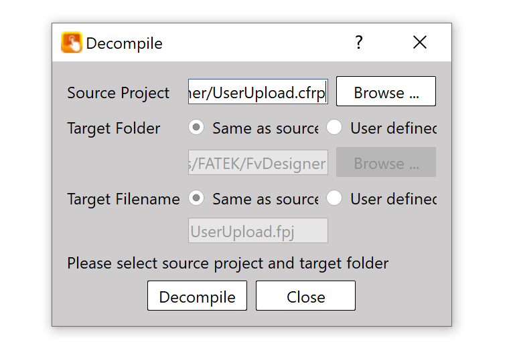This screenshot has height=346, width=515.
Task: Click the Decompile app icon in title bar
Action: tap(71, 43)
